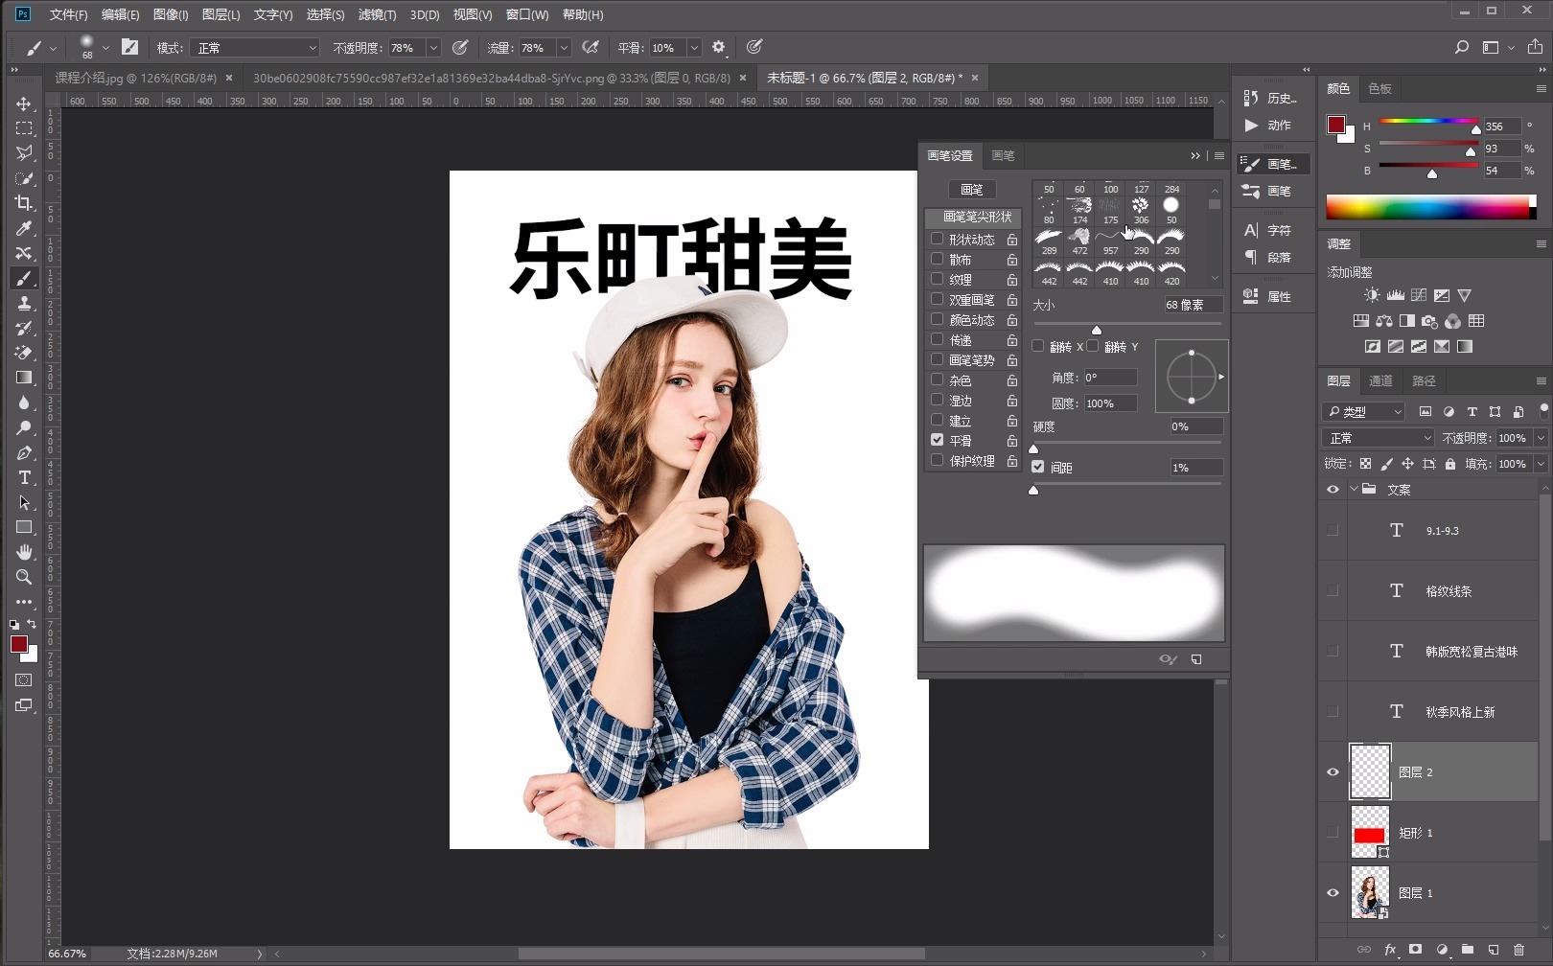The height and width of the screenshot is (966, 1553).
Task: Select the Horizontal Type tool
Action: pyautogui.click(x=24, y=477)
